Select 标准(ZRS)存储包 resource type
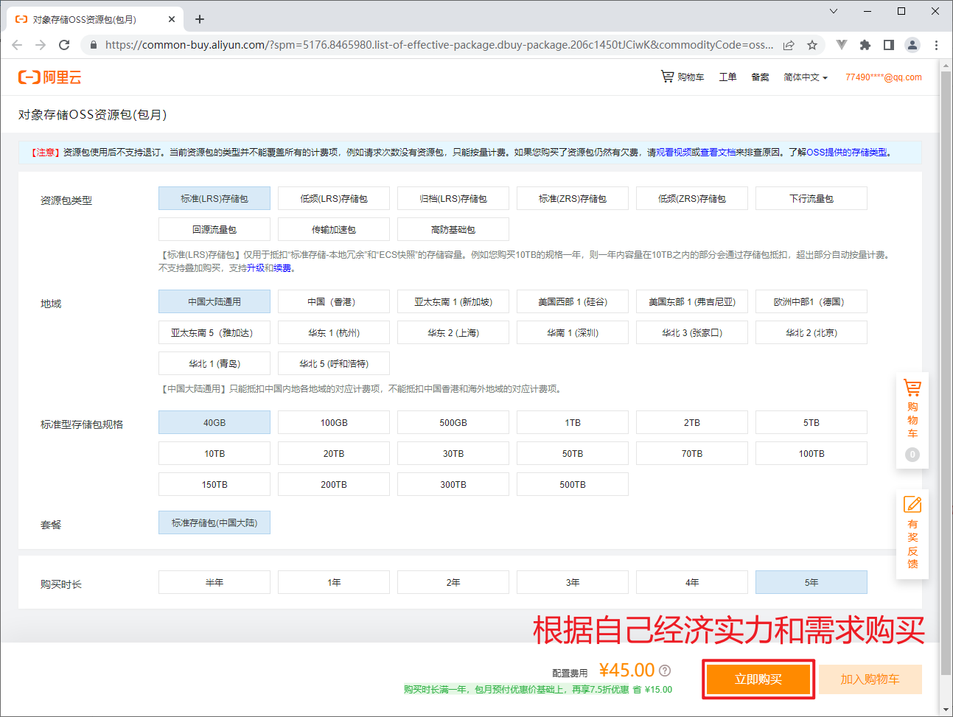This screenshot has height=717, width=953. [x=573, y=198]
